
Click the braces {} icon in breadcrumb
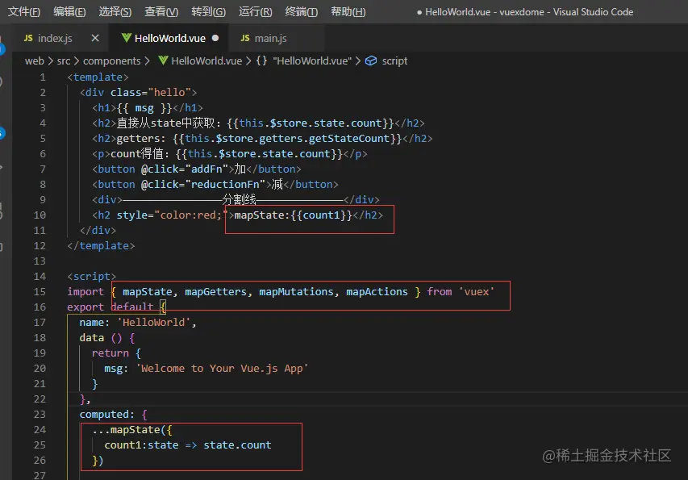(261, 61)
